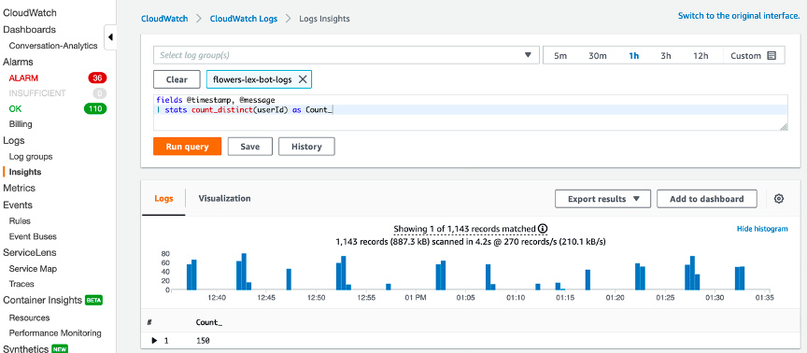This screenshot has width=807, height=353.
Task: View alarms in OK state
Action: pos(16,108)
